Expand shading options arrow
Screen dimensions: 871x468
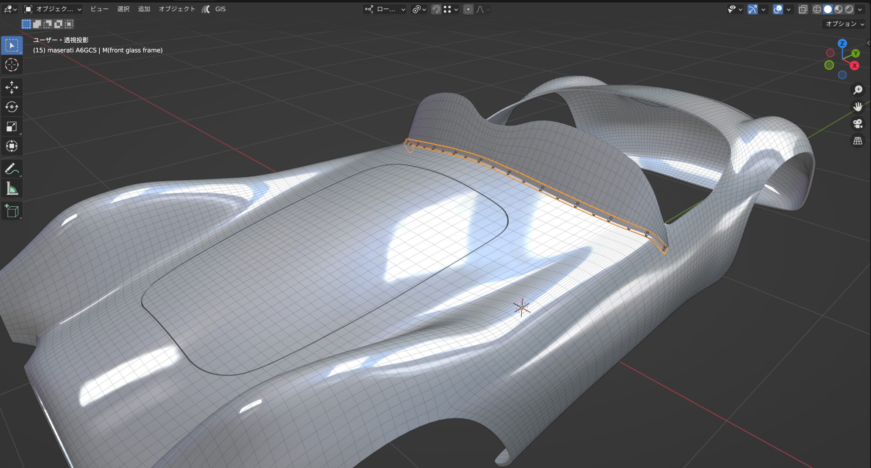[x=860, y=9]
